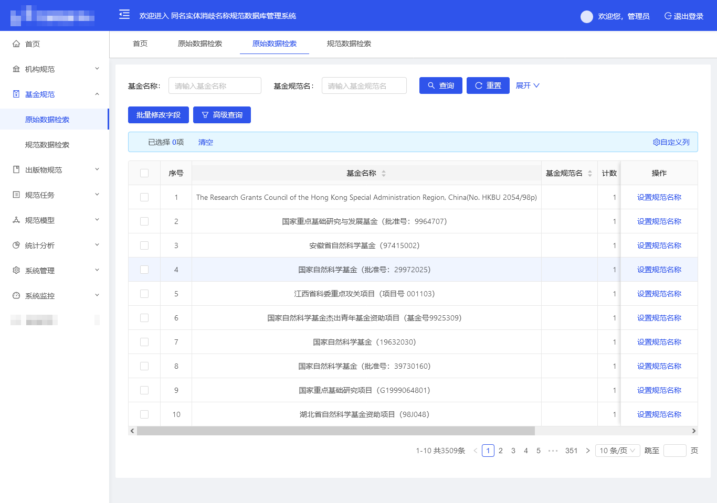Click the horizontal scrollbar under the table
717x503 pixels.
pos(336,431)
